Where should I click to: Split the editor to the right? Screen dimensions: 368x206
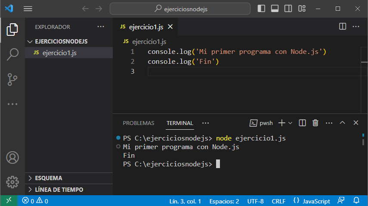(343, 26)
